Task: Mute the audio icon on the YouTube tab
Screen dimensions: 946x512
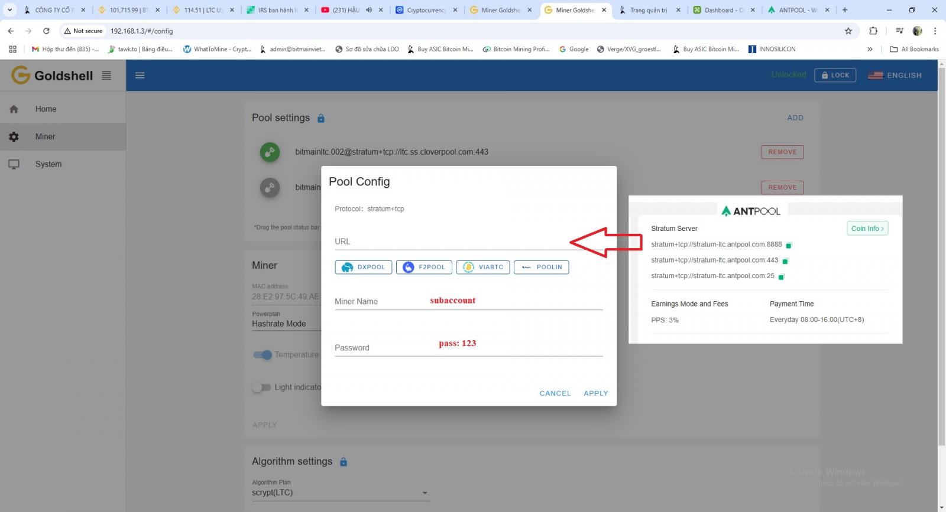Action: 369,10
